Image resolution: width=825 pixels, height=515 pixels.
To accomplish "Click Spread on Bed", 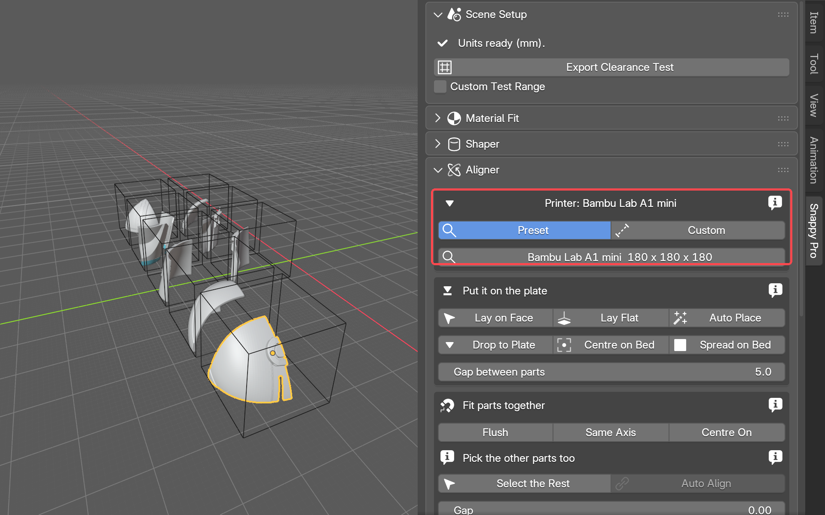I will 727,345.
